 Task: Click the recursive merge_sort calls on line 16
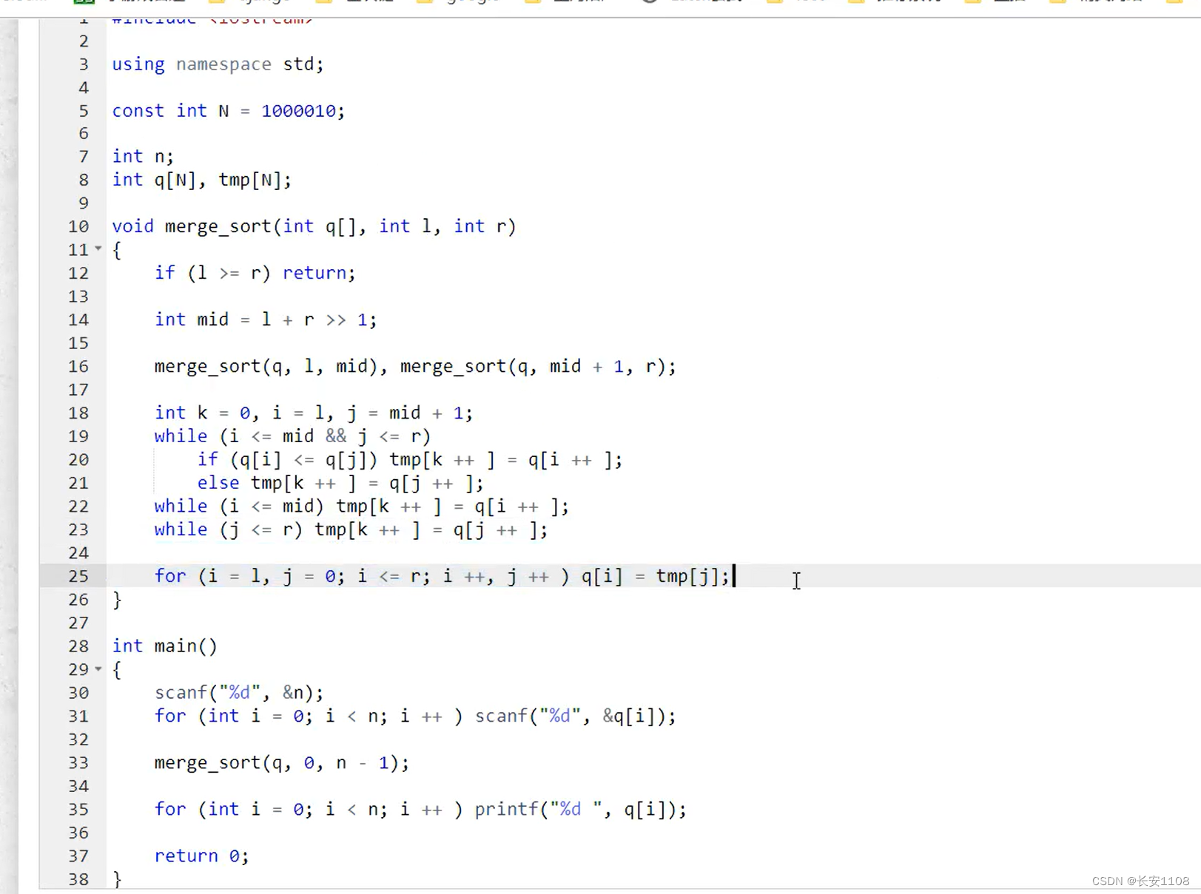point(415,366)
